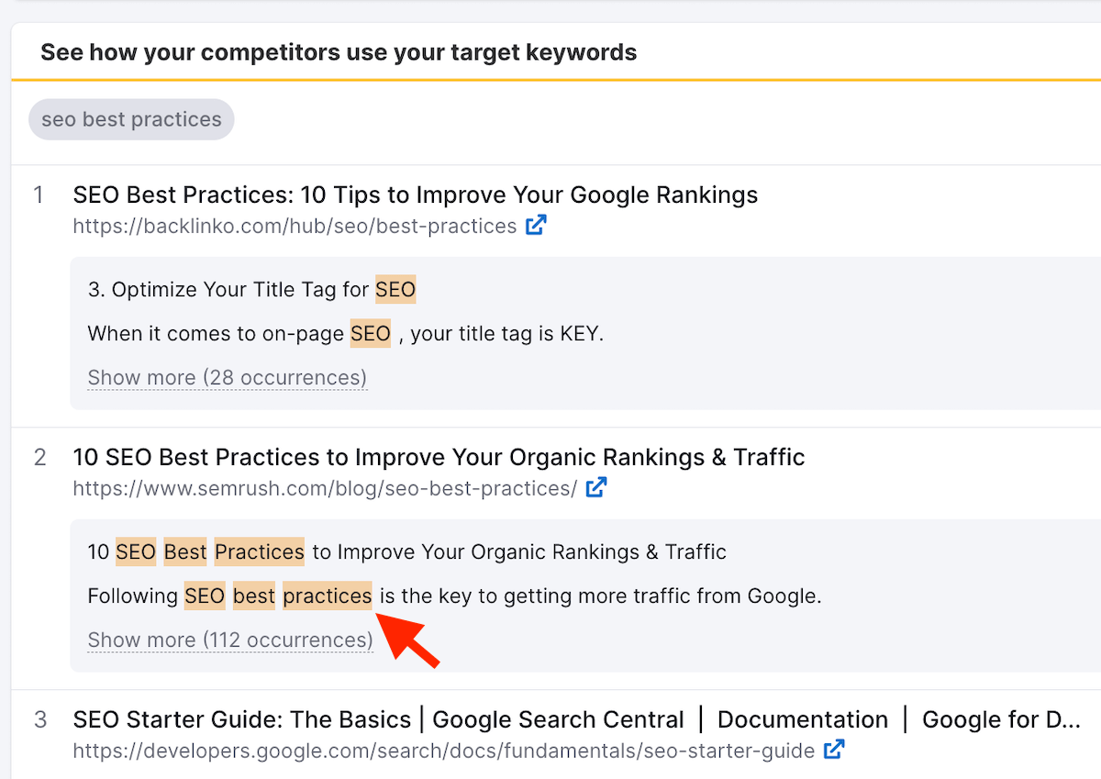Expand "Show more (28 occurrences)"

click(227, 378)
